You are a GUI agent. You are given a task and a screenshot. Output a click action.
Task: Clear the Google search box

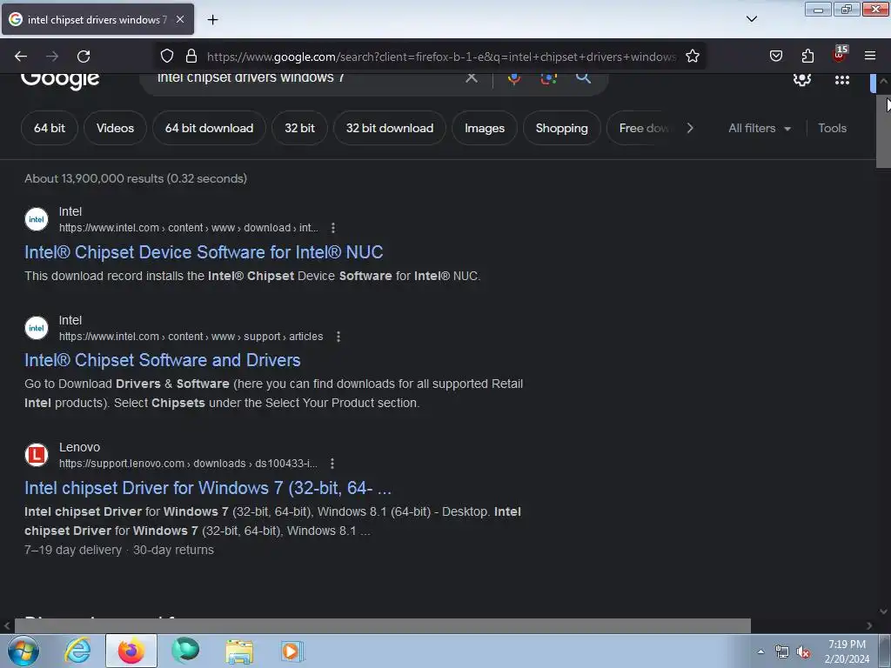[x=471, y=77]
